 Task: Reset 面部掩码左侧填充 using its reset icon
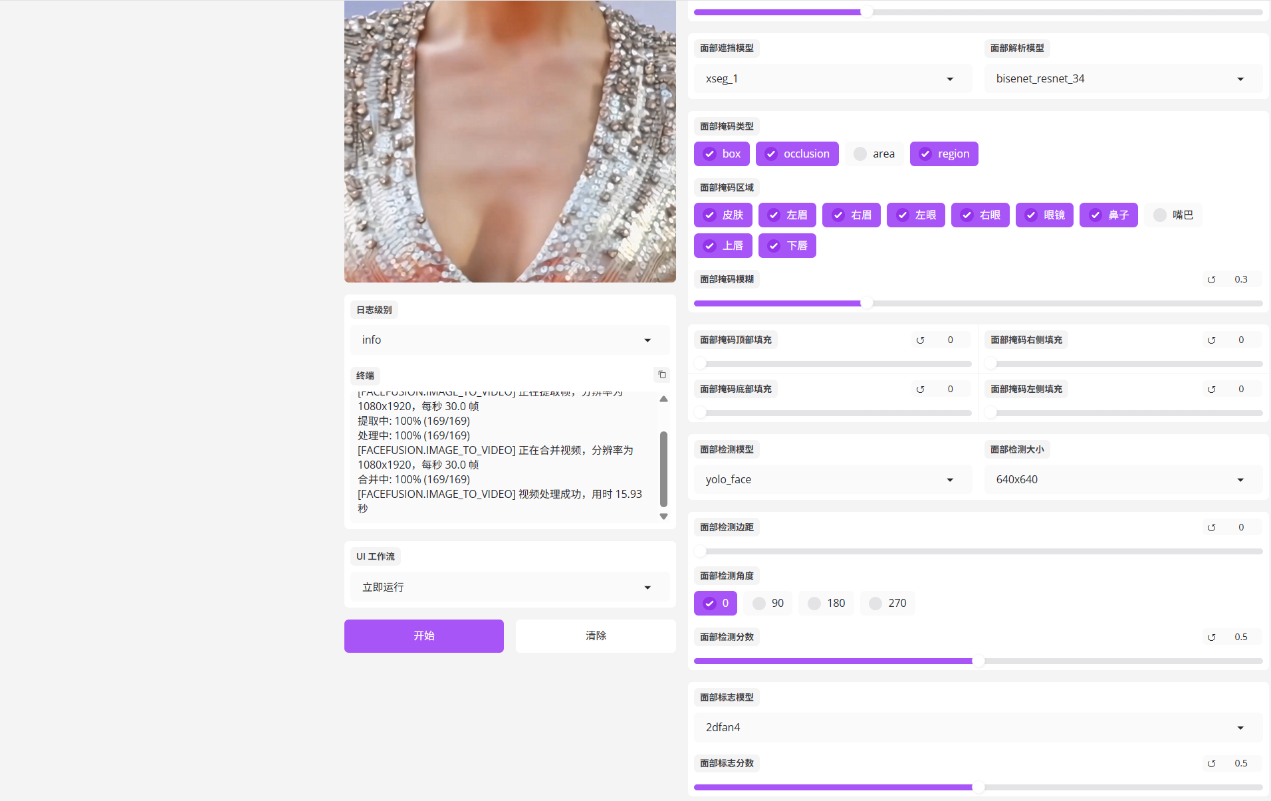click(1211, 390)
